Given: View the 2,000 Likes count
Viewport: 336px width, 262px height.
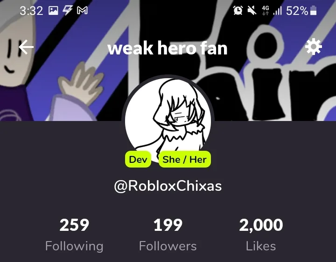Looking at the screenshot, I should (261, 235).
